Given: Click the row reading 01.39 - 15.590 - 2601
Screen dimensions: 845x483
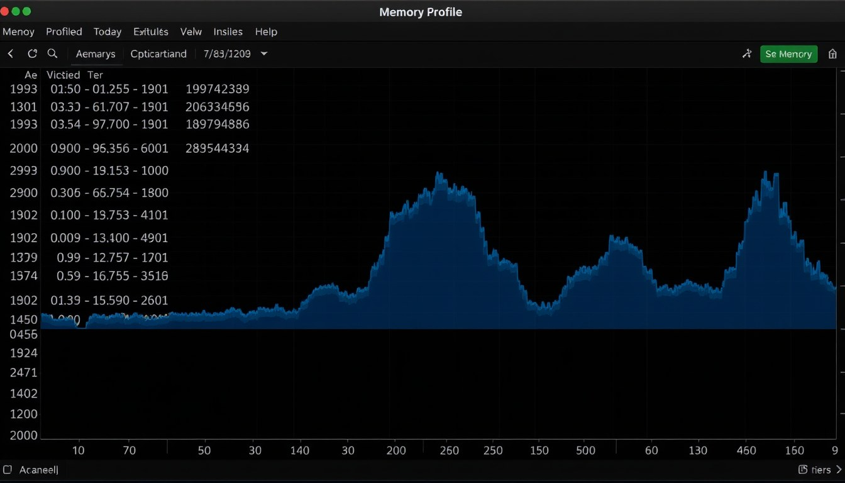Looking at the screenshot, I should pos(89,301).
